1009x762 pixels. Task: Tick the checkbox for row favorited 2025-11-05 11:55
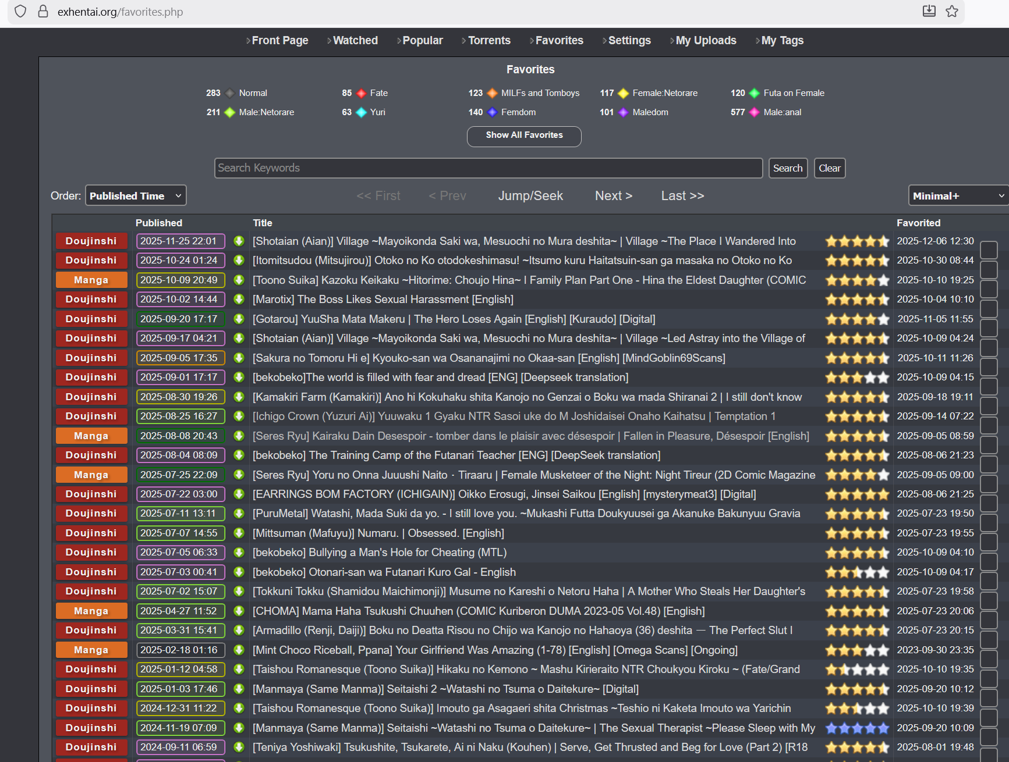coord(989,328)
